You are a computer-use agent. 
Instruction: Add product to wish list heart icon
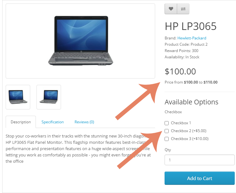coord(171,9)
